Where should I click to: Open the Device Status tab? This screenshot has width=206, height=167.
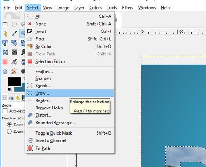[x=11, y=97]
